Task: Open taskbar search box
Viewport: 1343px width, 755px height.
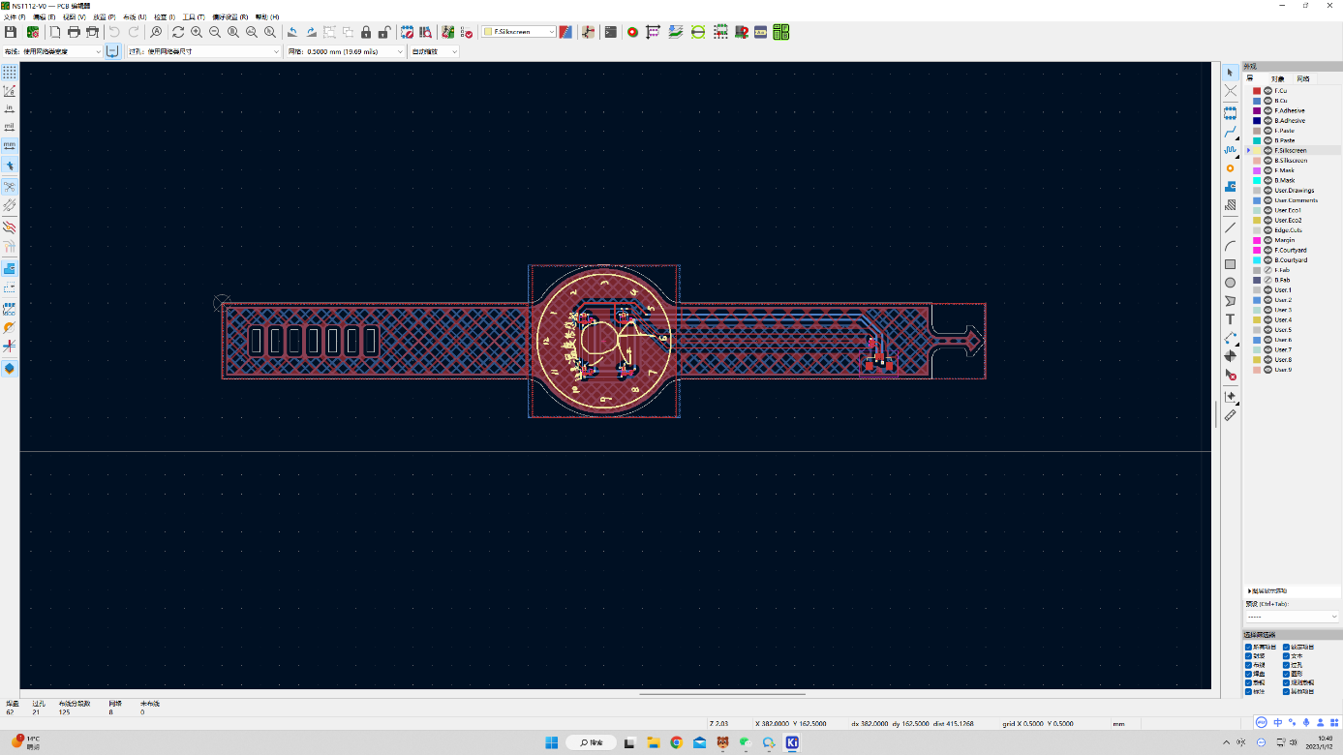Action: [592, 742]
